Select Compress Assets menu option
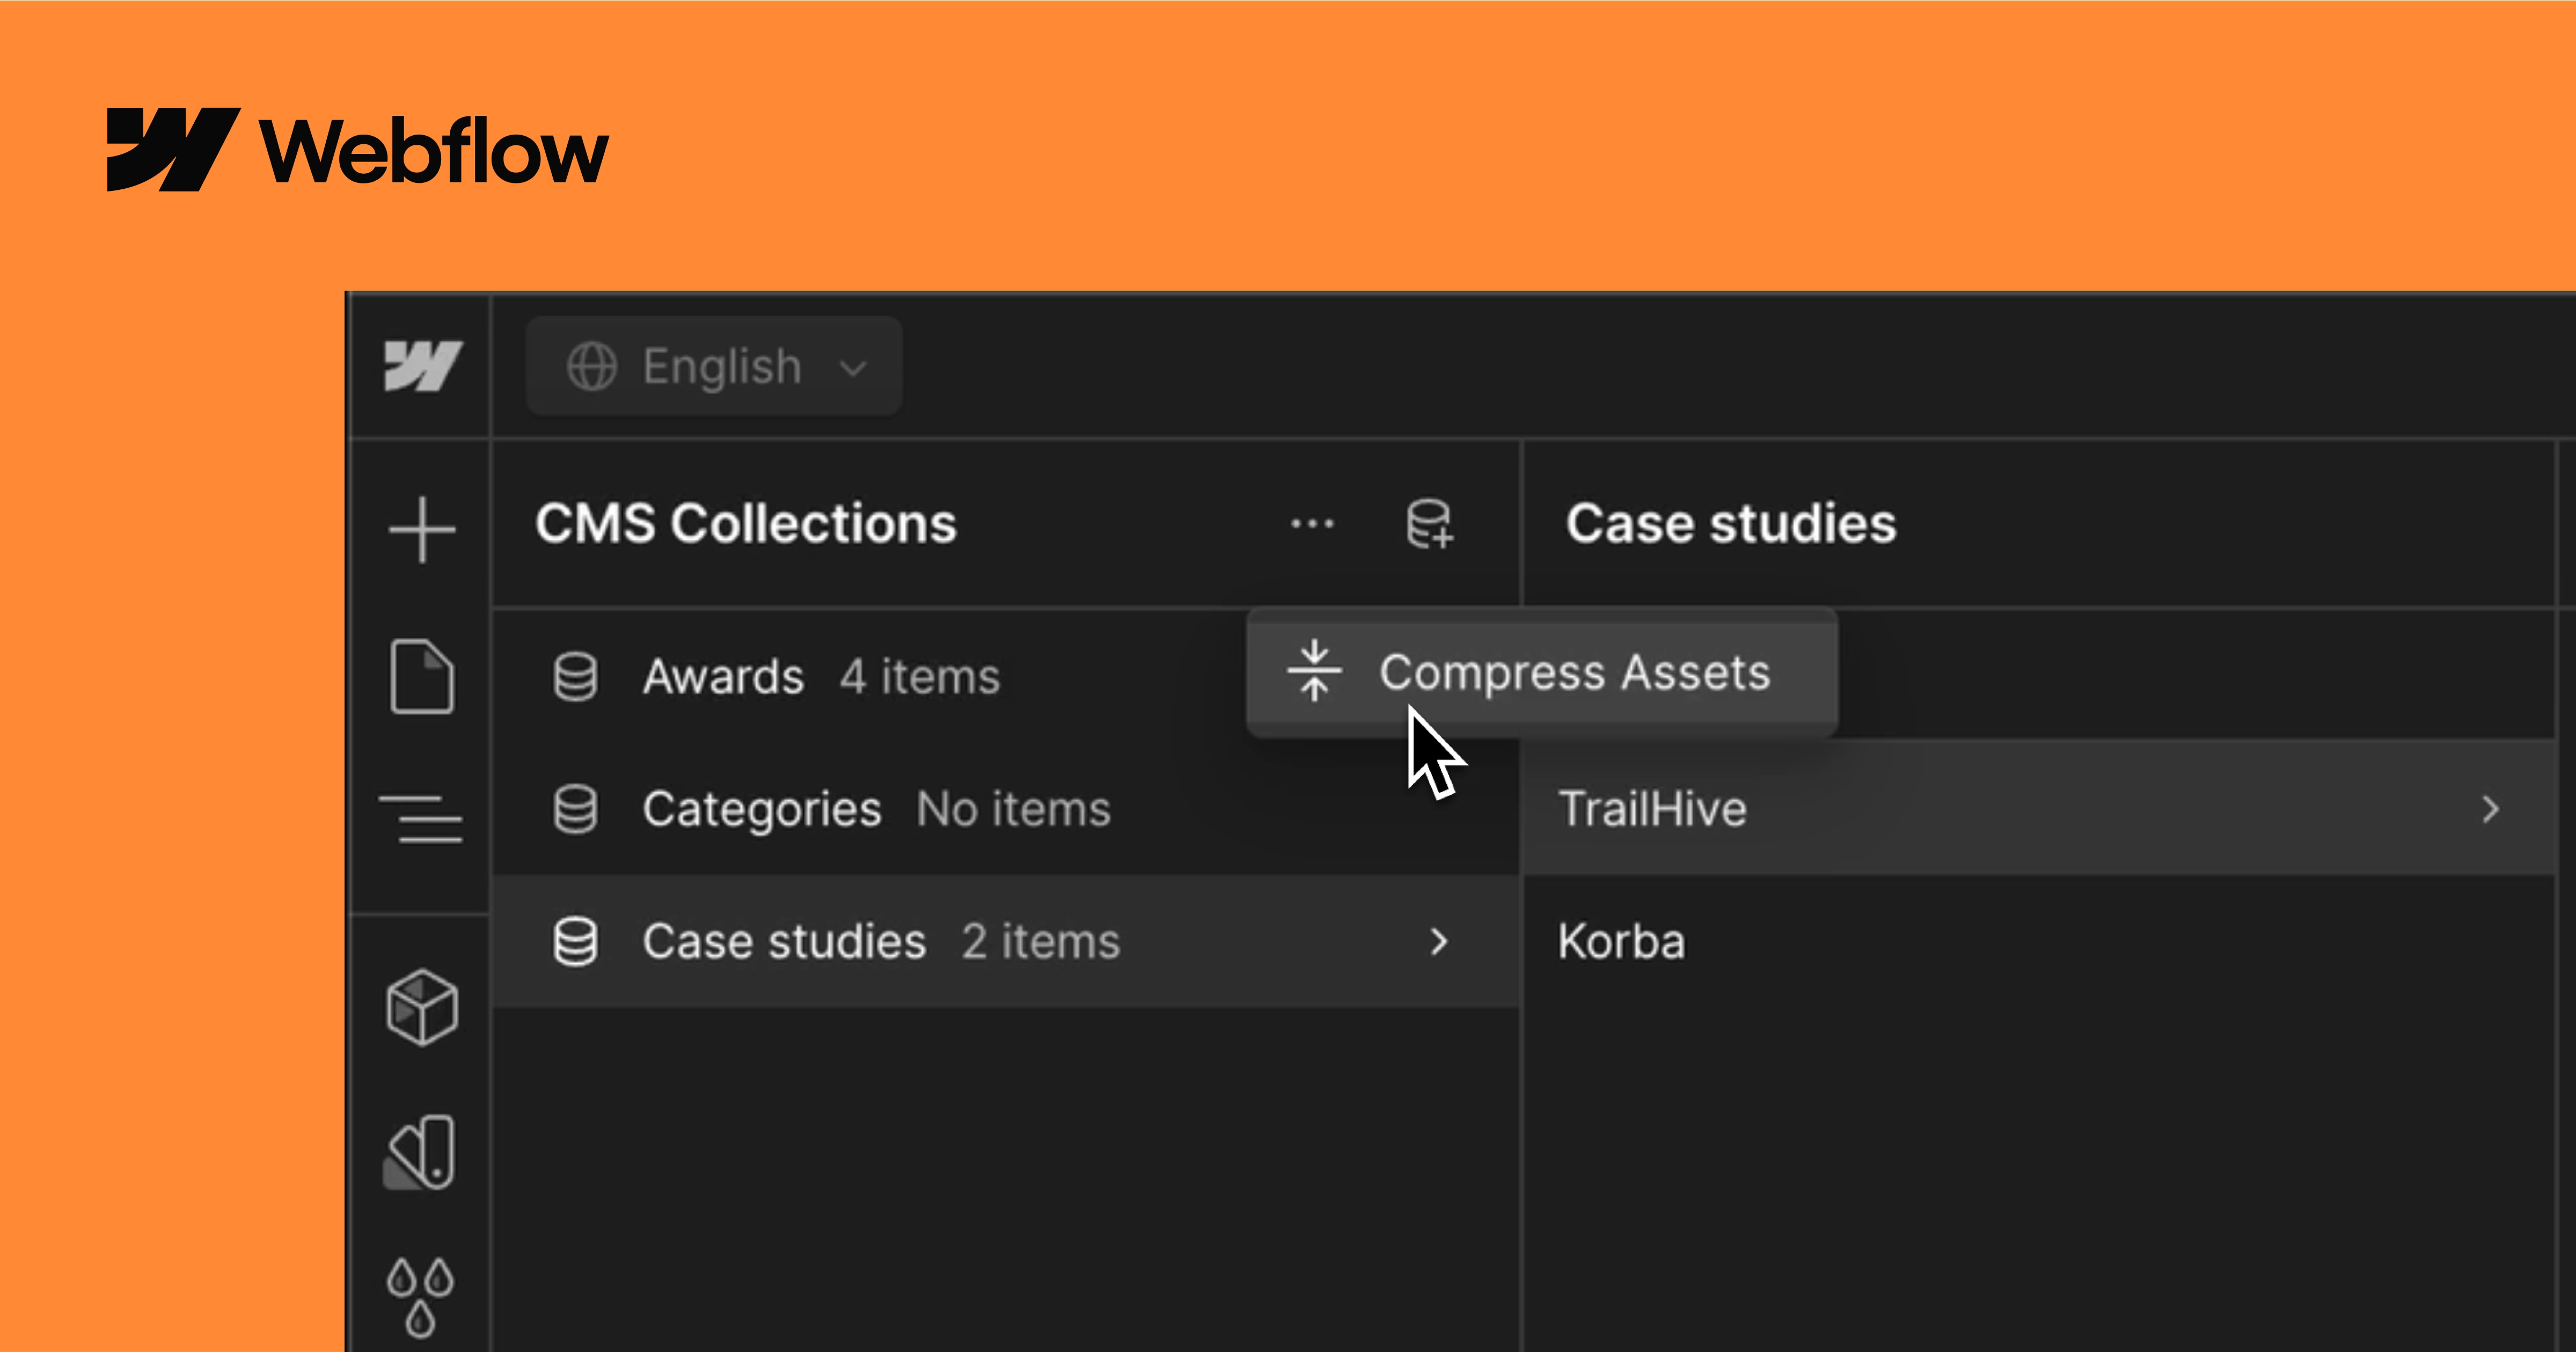This screenshot has height=1352, width=2576. point(1542,673)
